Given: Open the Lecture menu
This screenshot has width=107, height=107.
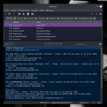Looking at the screenshot, I should pyautogui.click(x=14, y=10).
